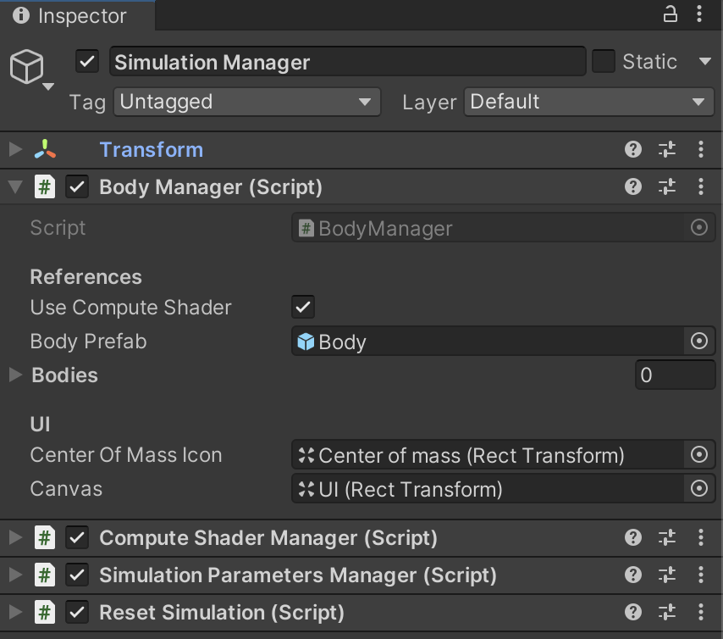Open the Tag dropdown
The height and width of the screenshot is (639, 723).
click(x=246, y=102)
